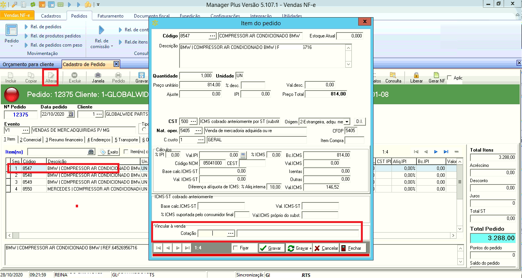
Task: Click the Quantidade input field
Action: click(196, 76)
